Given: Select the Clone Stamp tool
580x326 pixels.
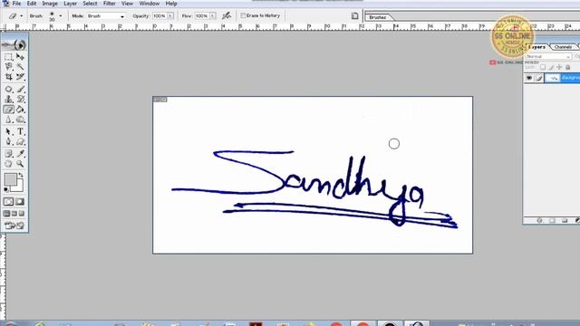Looking at the screenshot, I should coord(8,99).
